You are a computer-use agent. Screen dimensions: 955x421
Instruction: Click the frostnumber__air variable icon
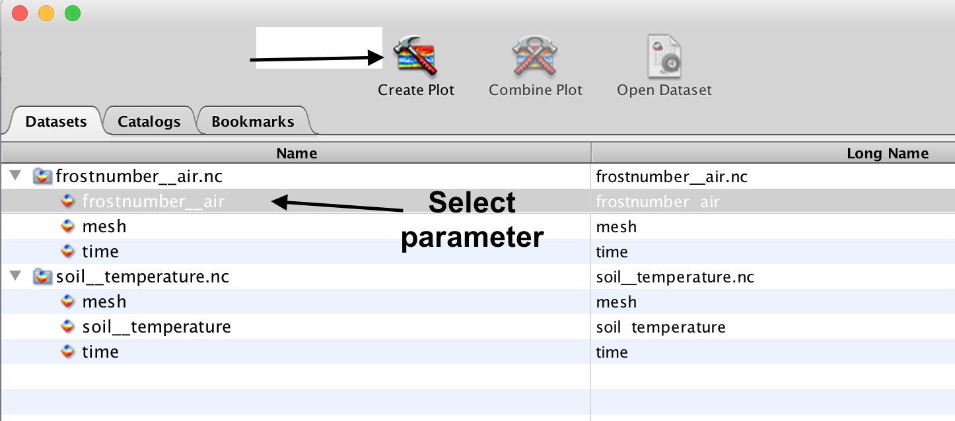67,201
